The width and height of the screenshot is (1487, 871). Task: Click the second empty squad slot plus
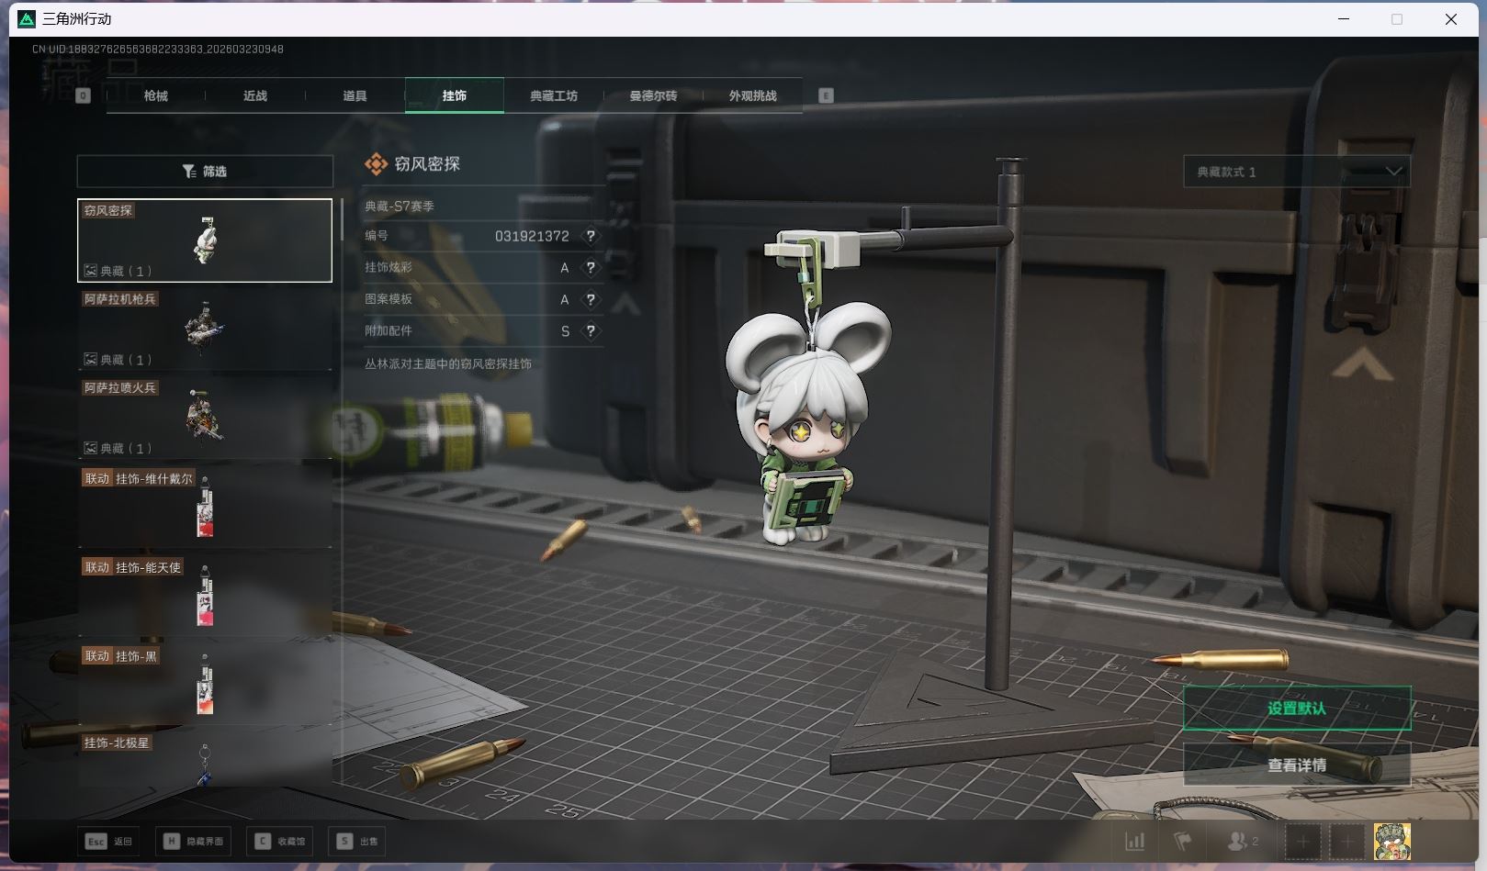(1346, 841)
